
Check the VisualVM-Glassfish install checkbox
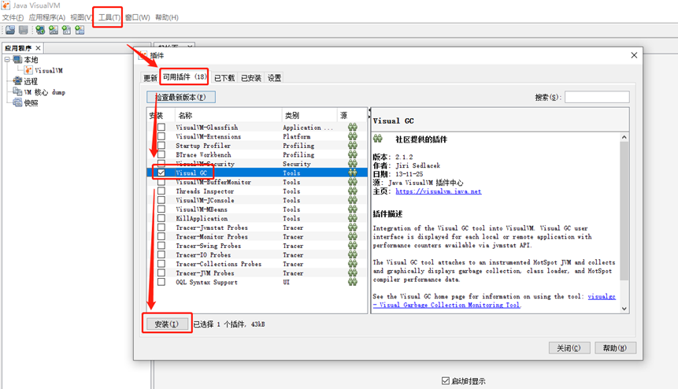click(x=161, y=127)
